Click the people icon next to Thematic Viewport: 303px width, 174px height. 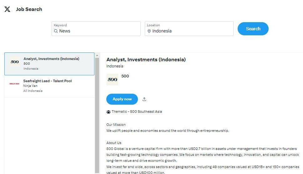tap(109, 112)
